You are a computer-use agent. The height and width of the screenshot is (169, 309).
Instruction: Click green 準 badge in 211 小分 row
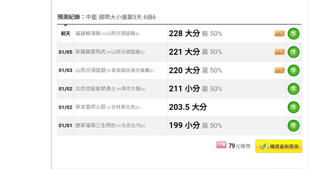coord(293,89)
